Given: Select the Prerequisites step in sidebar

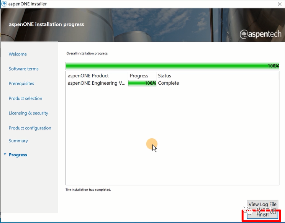Looking at the screenshot, I should coord(21,84).
